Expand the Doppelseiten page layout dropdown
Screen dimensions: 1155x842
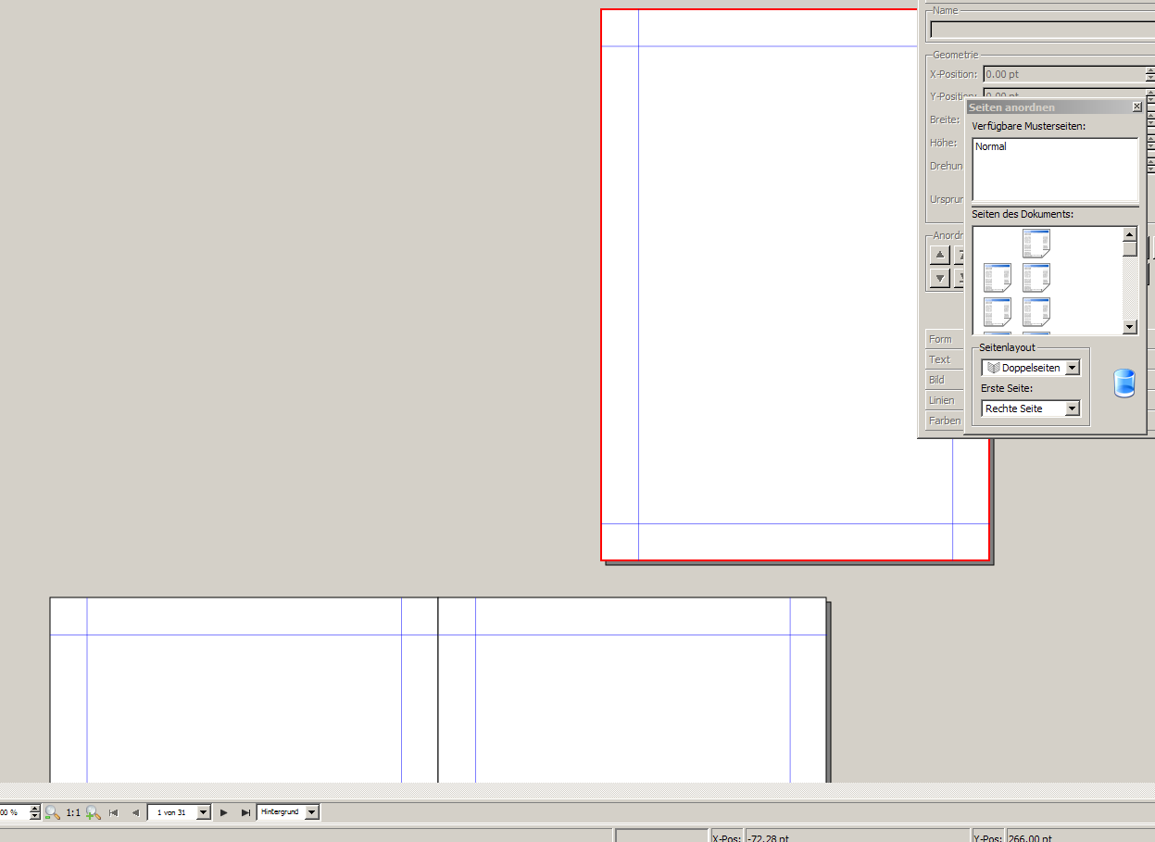click(1072, 368)
